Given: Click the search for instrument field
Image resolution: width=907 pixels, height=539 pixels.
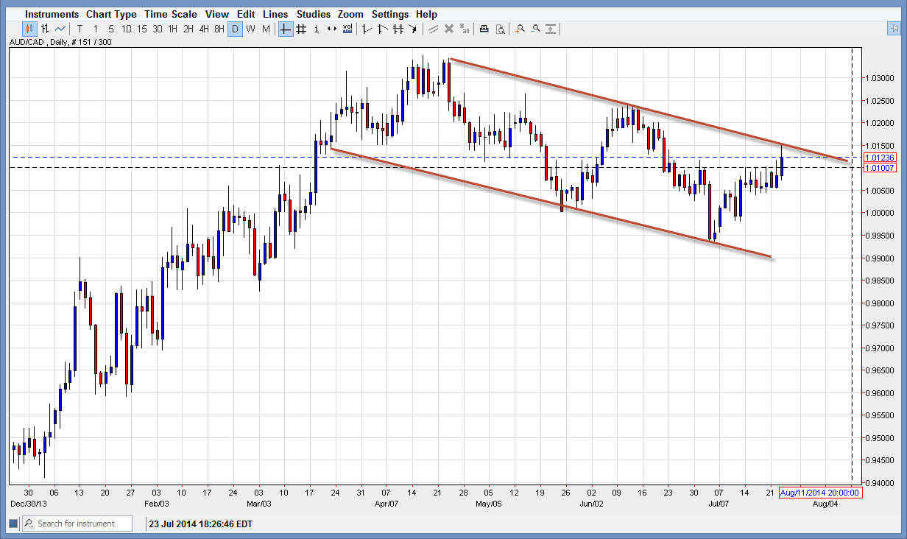Looking at the screenshot, I should 77,524.
